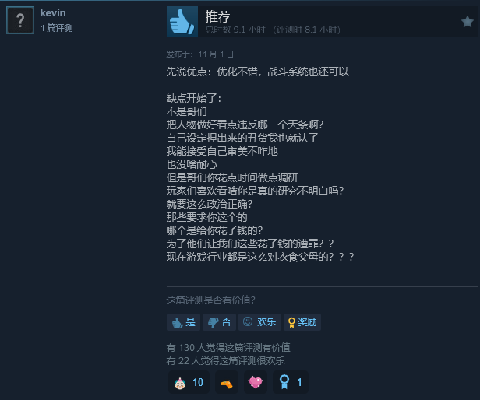The height and width of the screenshot is (400, 480).
Task: Open the 1 篇评测 reviews link
Action: click(x=57, y=28)
